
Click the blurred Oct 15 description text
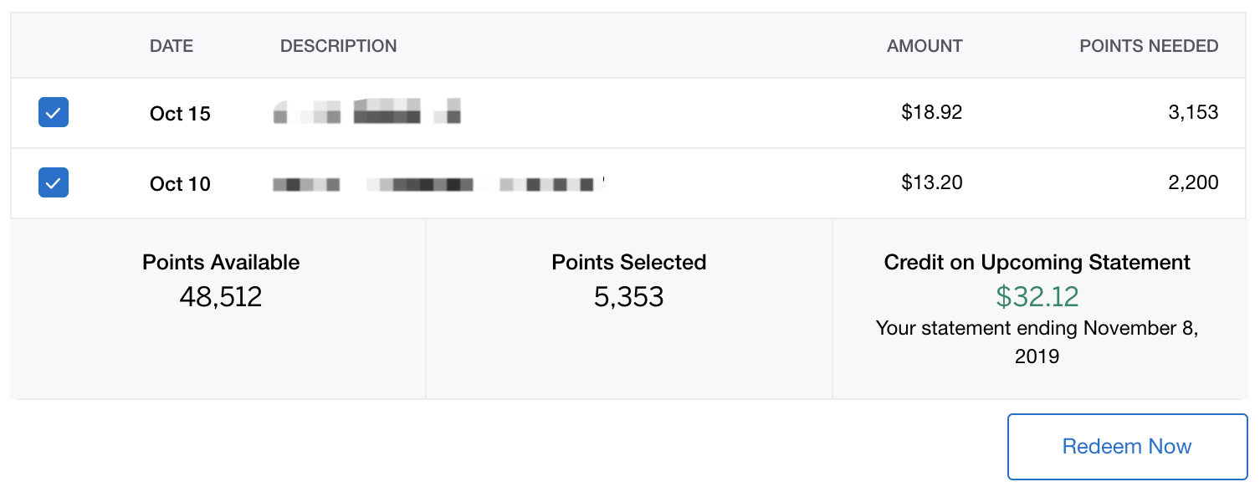368,111
